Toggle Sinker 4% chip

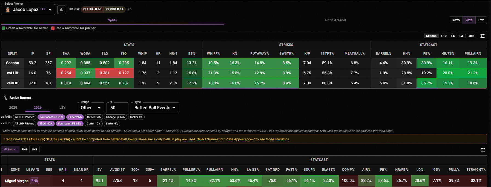136,117
